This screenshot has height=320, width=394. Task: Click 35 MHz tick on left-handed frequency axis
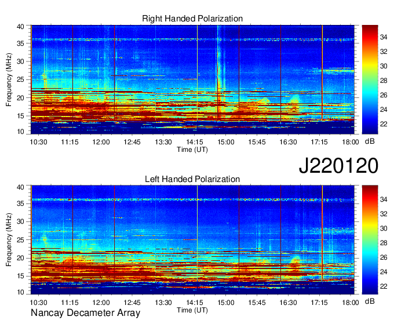(20, 203)
